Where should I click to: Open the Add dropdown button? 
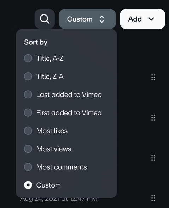(142, 19)
